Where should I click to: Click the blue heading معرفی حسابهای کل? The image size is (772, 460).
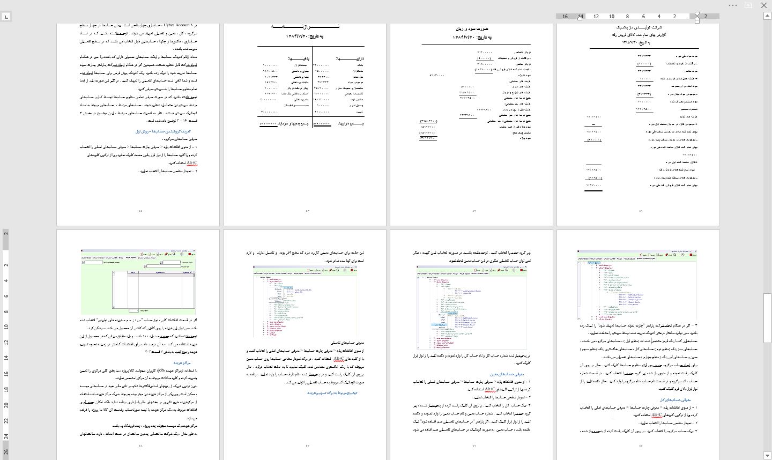click(x=675, y=400)
